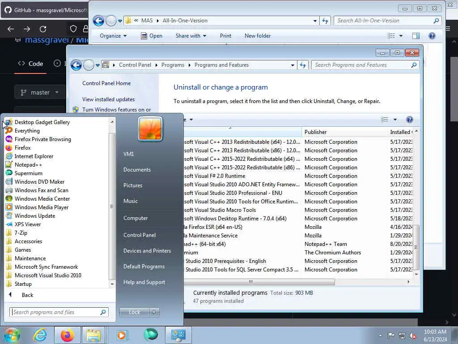Open Help and Support from Start menu
The image size is (458, 344).
point(144,282)
